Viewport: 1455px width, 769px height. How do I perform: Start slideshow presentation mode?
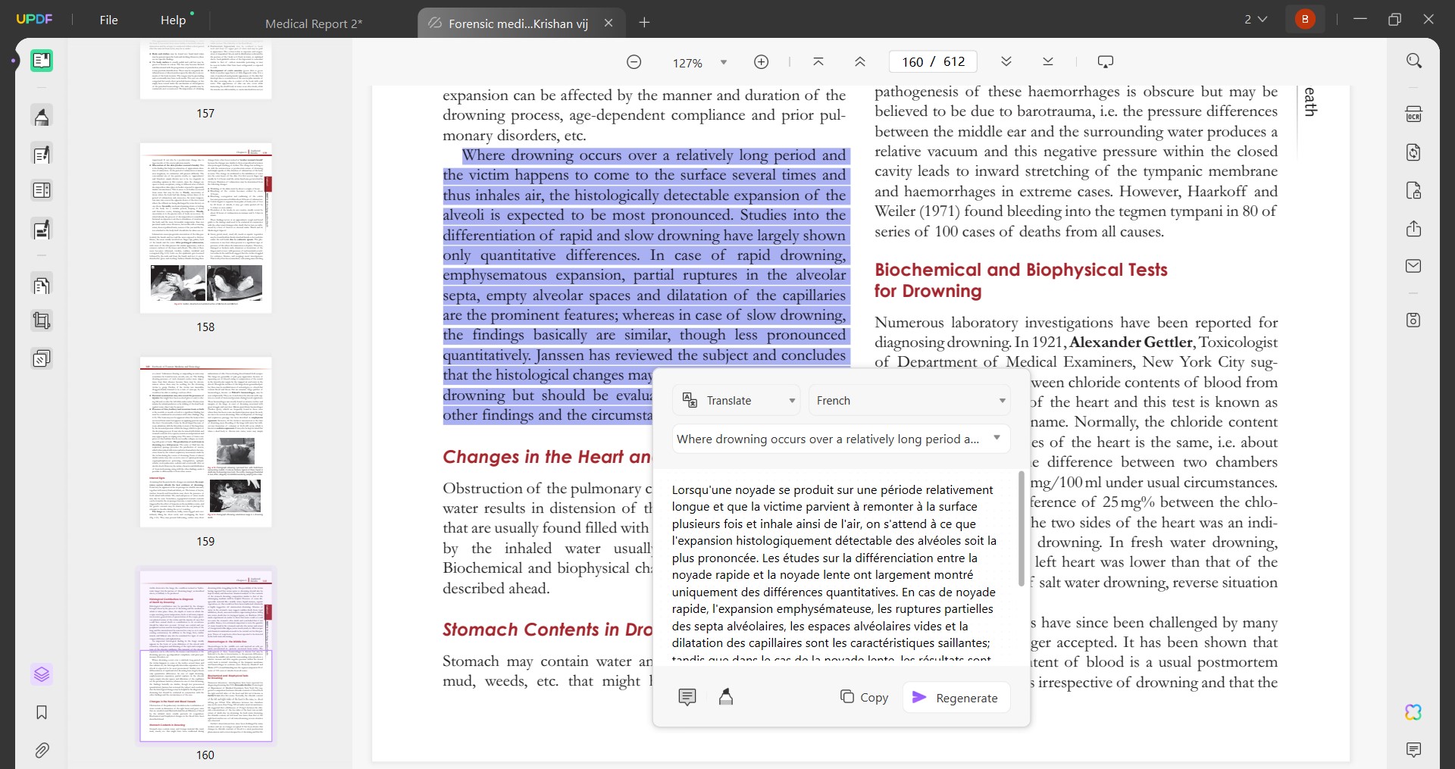pyautogui.click(x=1106, y=62)
